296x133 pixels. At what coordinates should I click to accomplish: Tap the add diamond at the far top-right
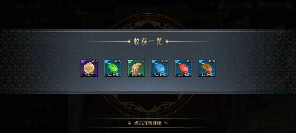click(289, 5)
